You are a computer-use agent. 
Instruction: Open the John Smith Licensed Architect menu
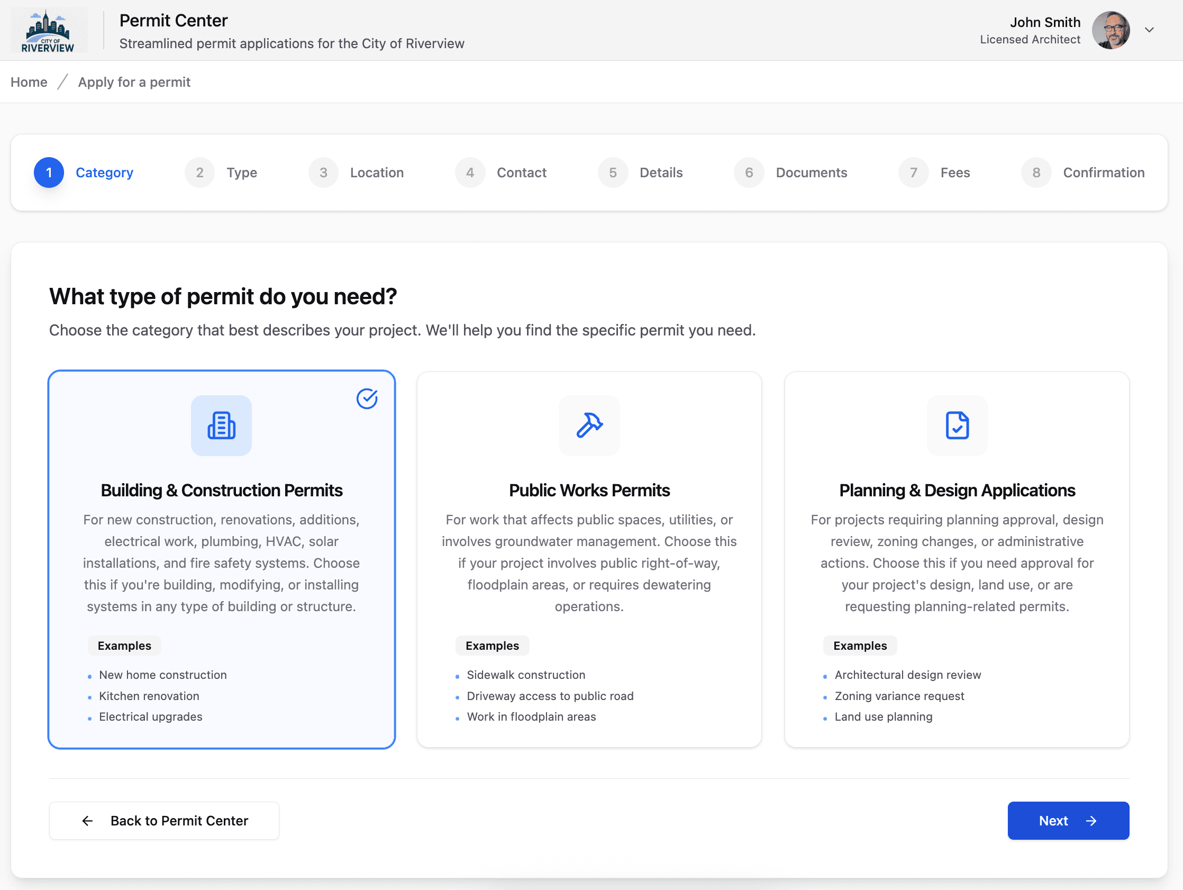[1030, 30]
